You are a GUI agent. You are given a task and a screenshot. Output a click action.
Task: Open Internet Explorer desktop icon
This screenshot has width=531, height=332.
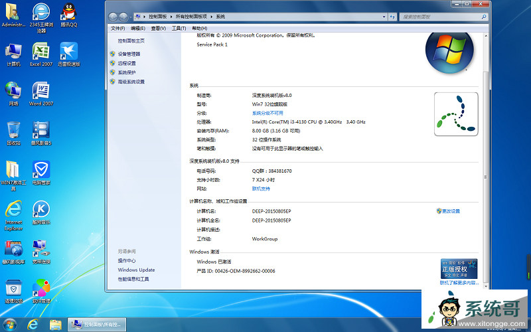coord(13,215)
